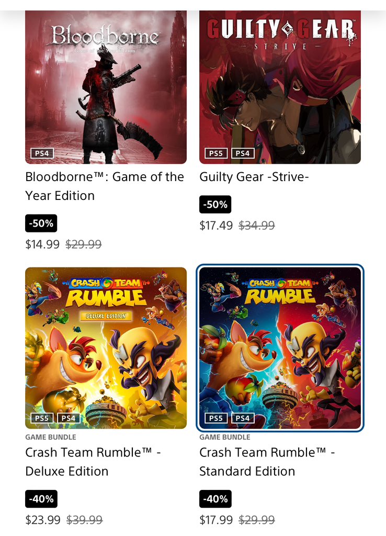Open Bloodborne: Game of the Year Edition title
Viewport: 386px width, 536px height.
tap(105, 186)
